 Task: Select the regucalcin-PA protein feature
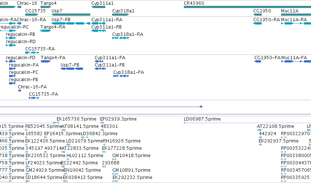coord(12,69)
